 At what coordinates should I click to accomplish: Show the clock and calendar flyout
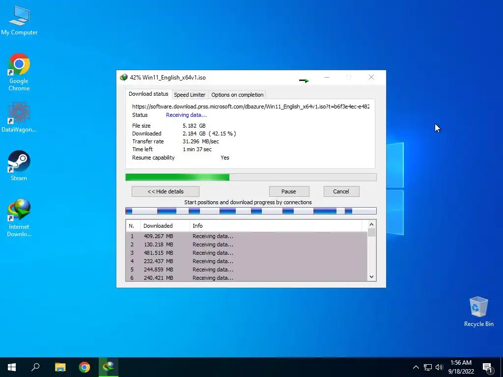[x=461, y=367]
